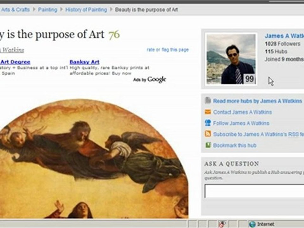Click the 1028 Followers text

282,44
